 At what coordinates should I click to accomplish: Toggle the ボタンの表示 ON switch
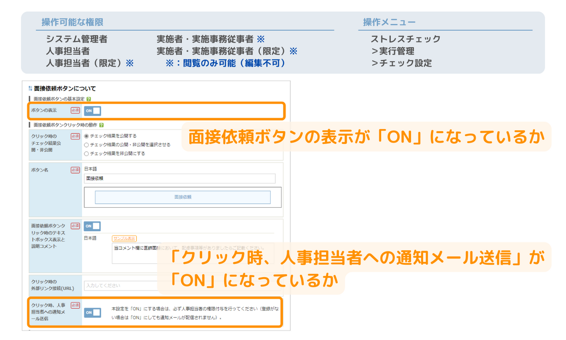click(x=92, y=111)
